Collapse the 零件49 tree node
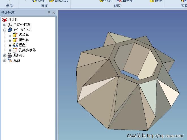 tap(5, 30)
